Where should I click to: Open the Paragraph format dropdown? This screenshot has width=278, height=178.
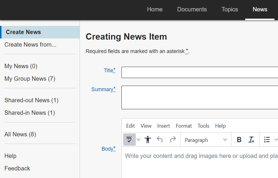pyautogui.click(x=206, y=140)
